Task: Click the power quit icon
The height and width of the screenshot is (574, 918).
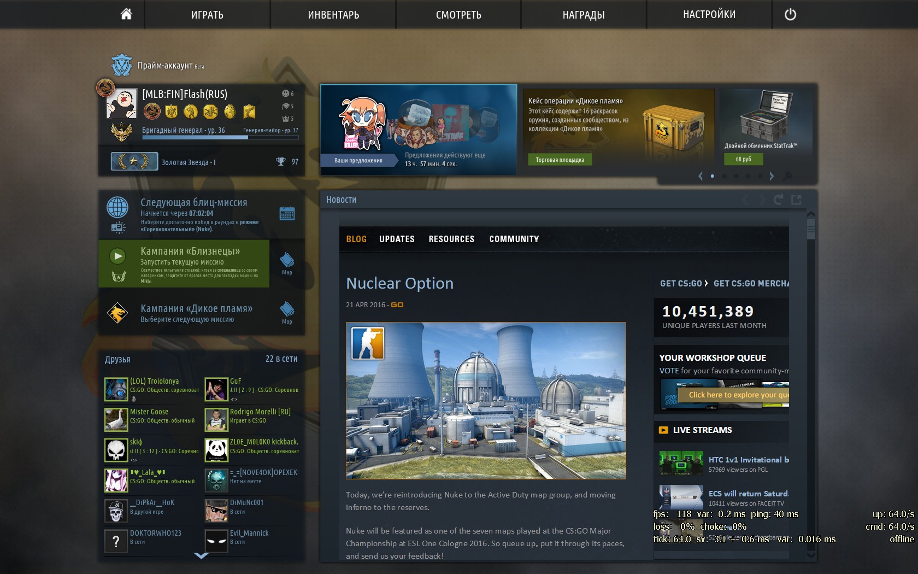Action: 790,15
